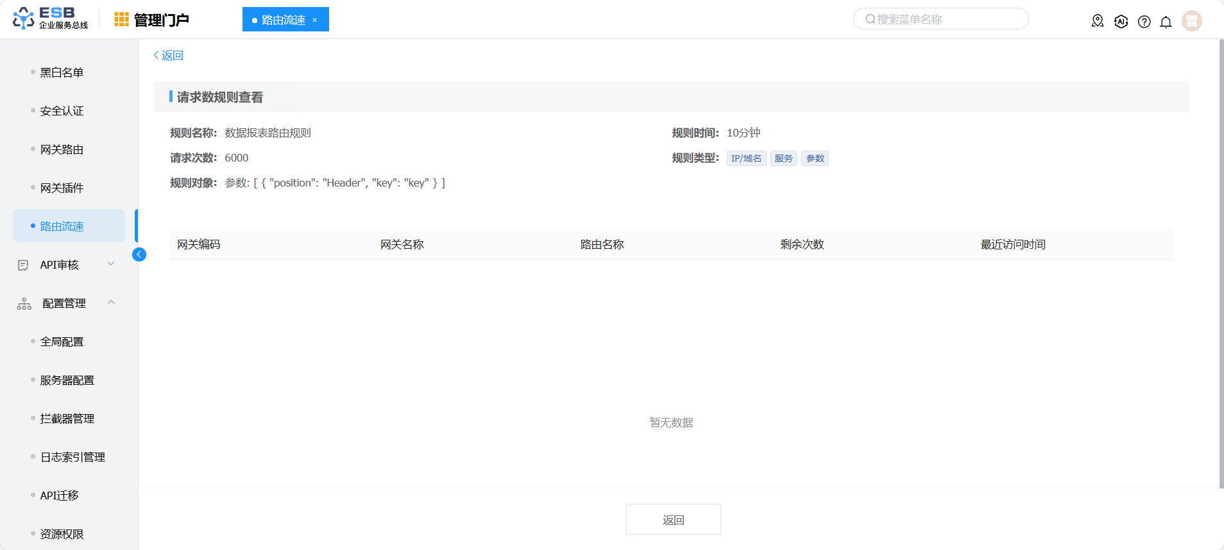Open the help question mark icon
Screen dimensions: 1224x550
1144,22
